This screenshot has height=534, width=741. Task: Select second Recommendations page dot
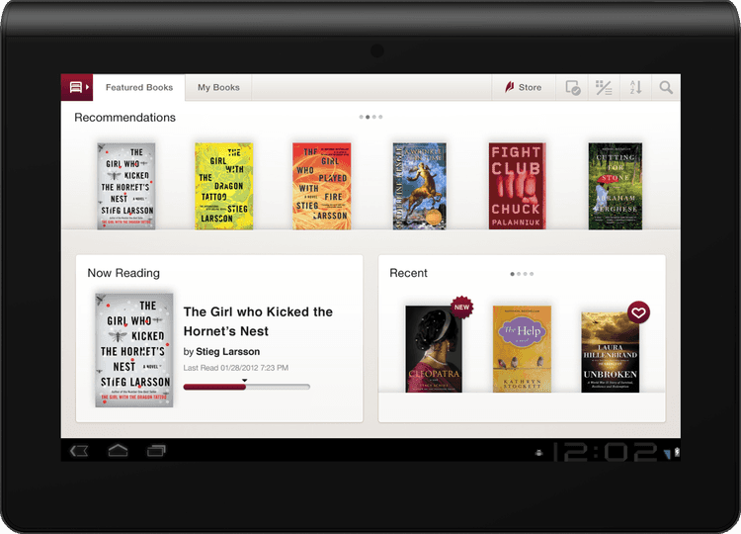pyautogui.click(x=368, y=117)
